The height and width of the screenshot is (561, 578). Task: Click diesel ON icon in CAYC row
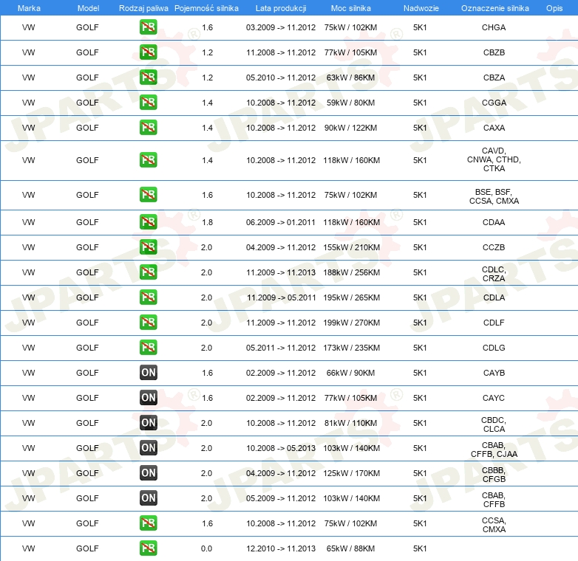point(148,398)
